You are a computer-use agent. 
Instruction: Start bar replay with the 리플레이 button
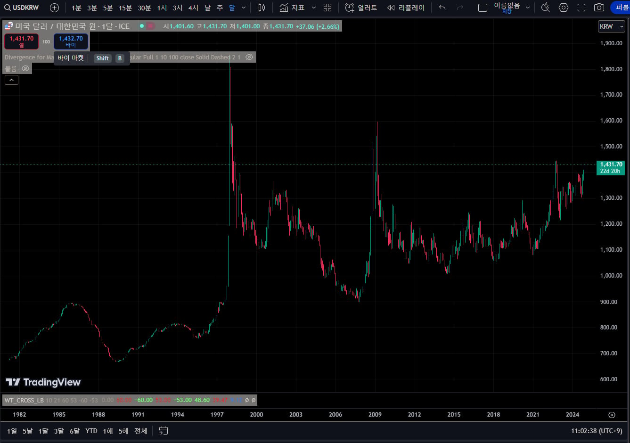(x=406, y=8)
